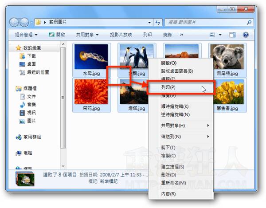Viewport: 266px width, 208px height.
Task: Click the 視訊 film icon
Action: tap(23, 113)
